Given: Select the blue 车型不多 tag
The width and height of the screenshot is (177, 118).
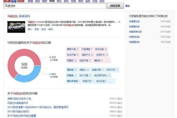Looking at the screenshot, I should [x=88, y=81].
